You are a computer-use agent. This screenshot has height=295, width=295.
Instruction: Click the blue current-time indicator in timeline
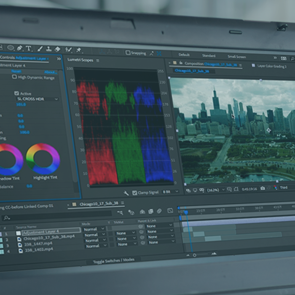(x=186, y=212)
